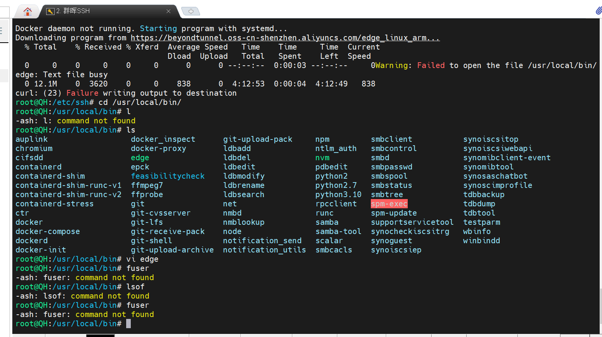The width and height of the screenshot is (602, 337).
Task: Click the notification_utils entry
Action: 265,250
